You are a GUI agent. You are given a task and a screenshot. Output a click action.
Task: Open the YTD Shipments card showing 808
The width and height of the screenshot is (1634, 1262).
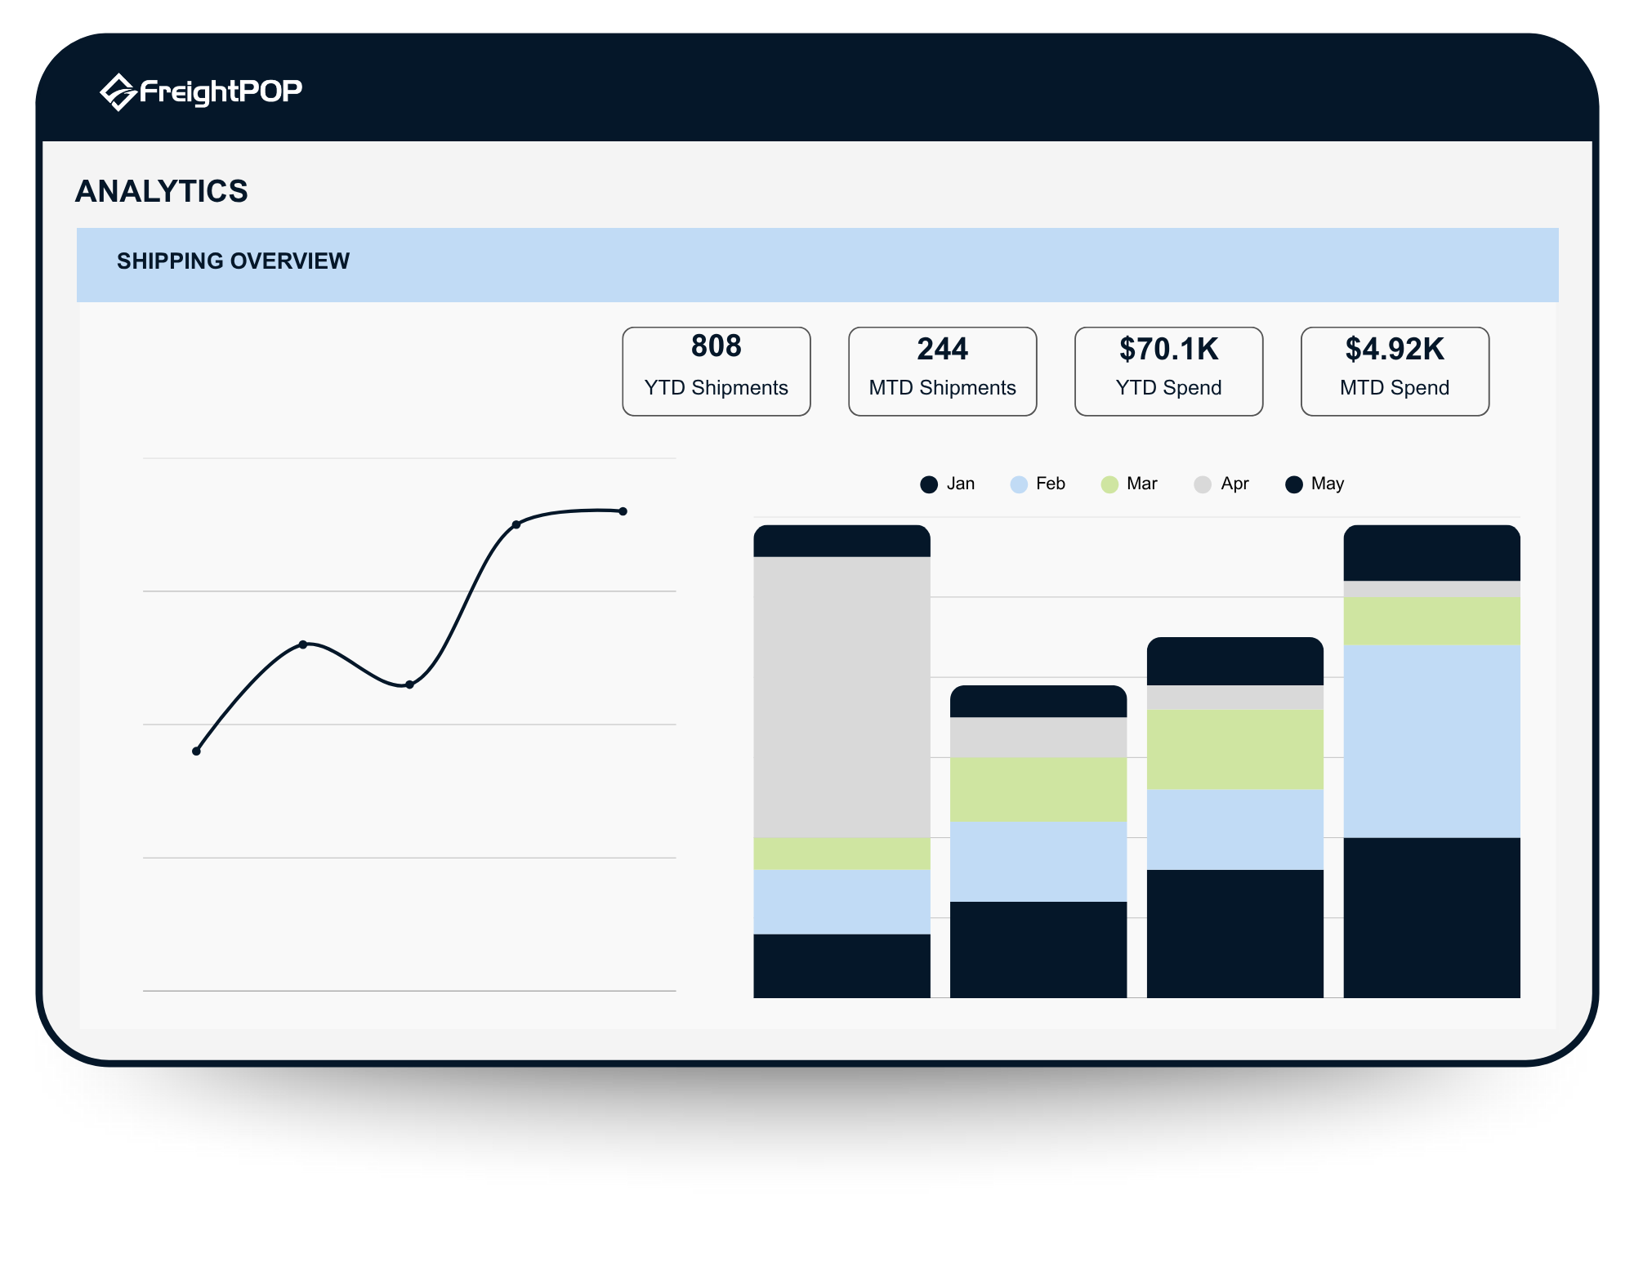click(x=717, y=372)
